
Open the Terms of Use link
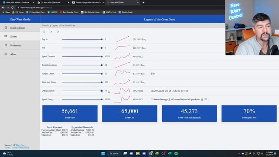tap(24, 147)
